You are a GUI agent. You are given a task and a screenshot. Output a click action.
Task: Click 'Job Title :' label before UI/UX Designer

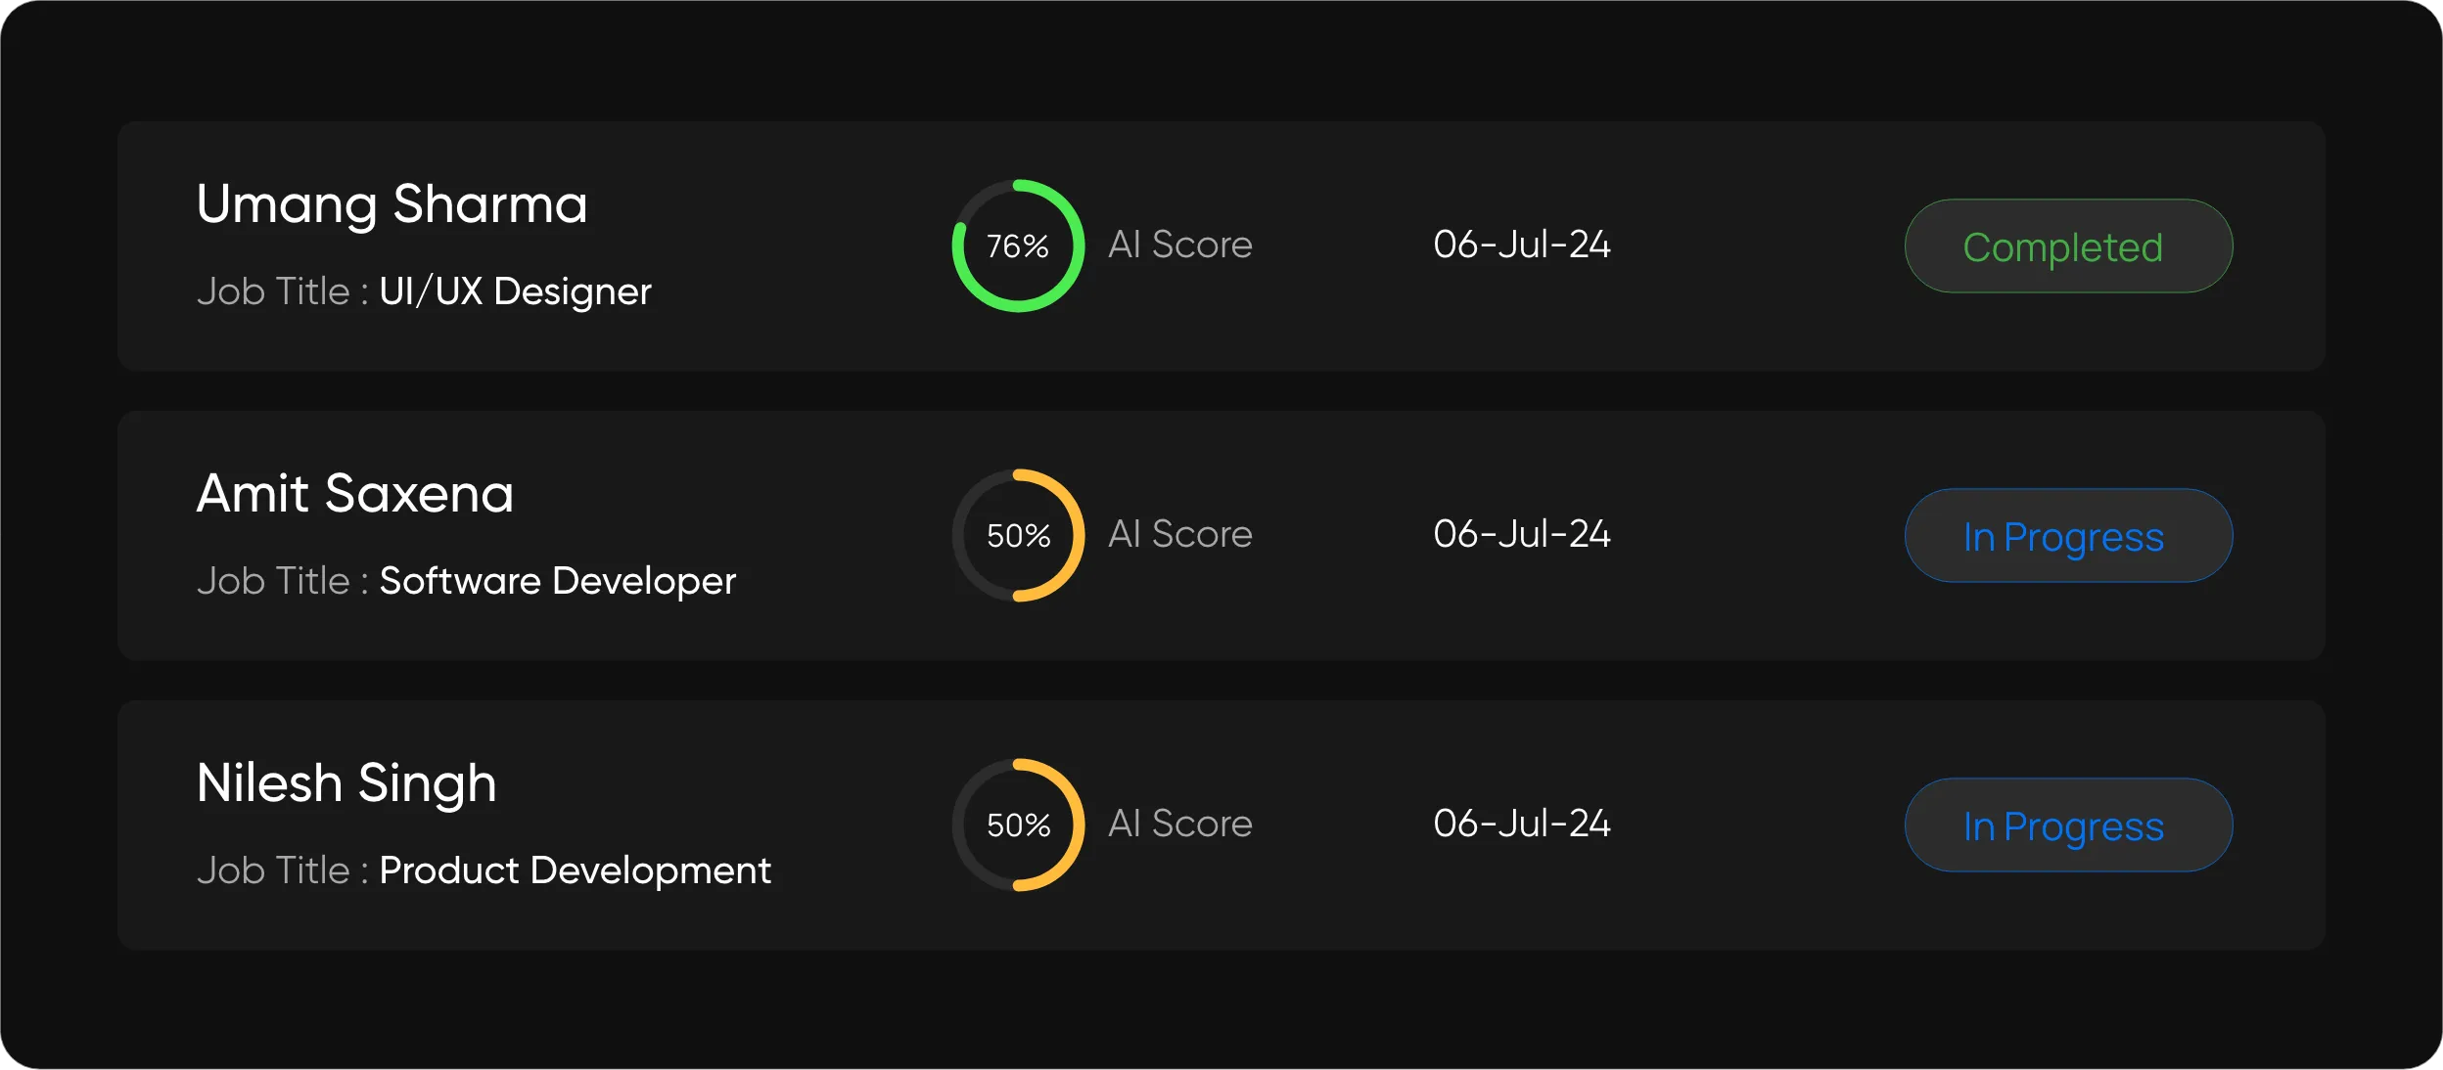point(282,291)
